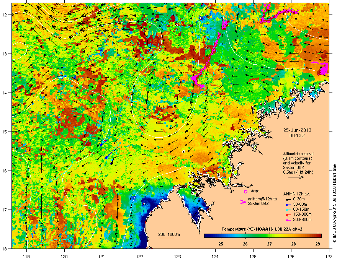Click the cyan 200 1000m isobath legend line
The width and height of the screenshot is (337, 260).
(x=166, y=238)
